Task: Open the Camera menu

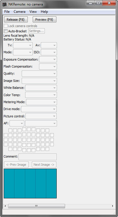Action: click(x=19, y=12)
